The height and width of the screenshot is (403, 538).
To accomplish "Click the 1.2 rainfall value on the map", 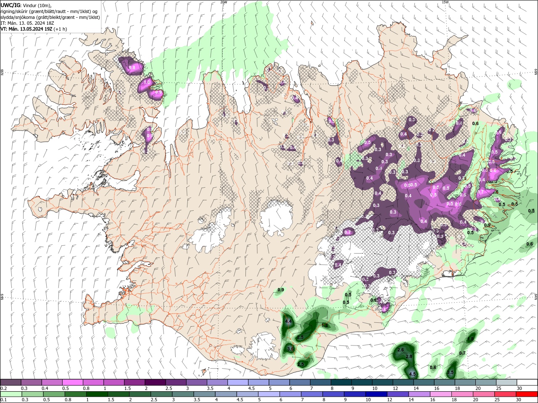I will [x=324, y=325].
